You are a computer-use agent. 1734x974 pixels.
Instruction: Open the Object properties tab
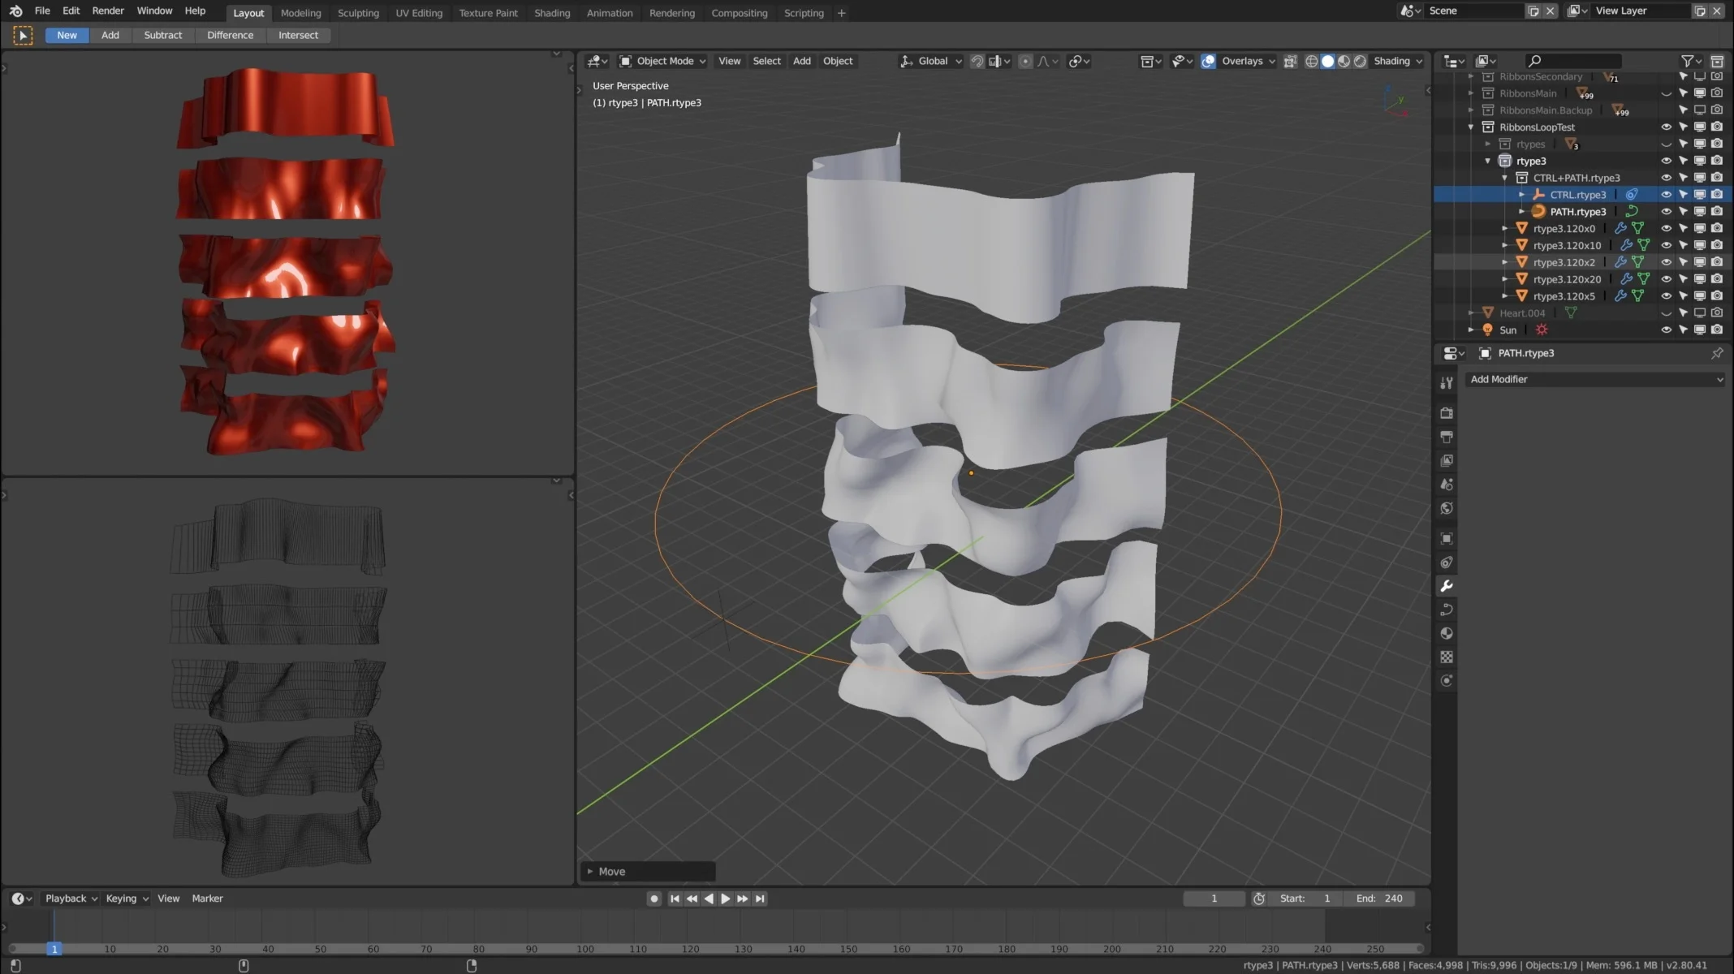pyautogui.click(x=1447, y=538)
